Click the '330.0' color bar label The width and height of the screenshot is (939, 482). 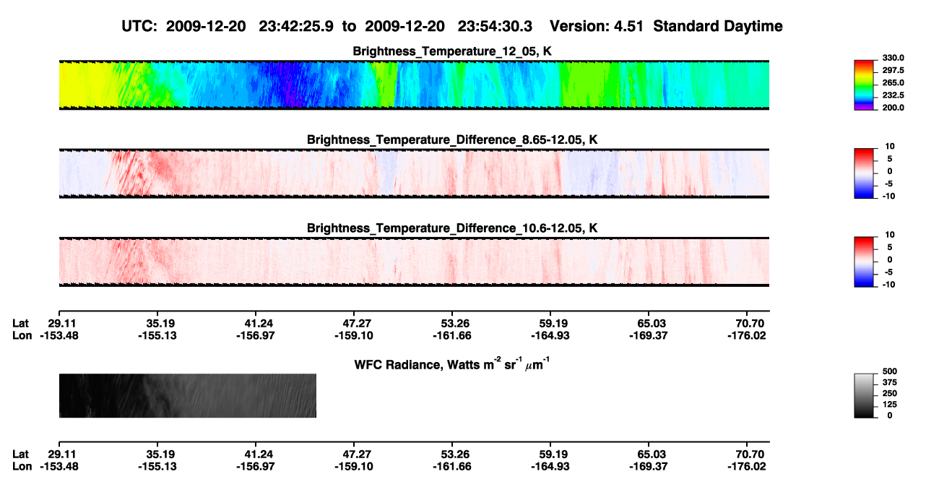point(894,59)
